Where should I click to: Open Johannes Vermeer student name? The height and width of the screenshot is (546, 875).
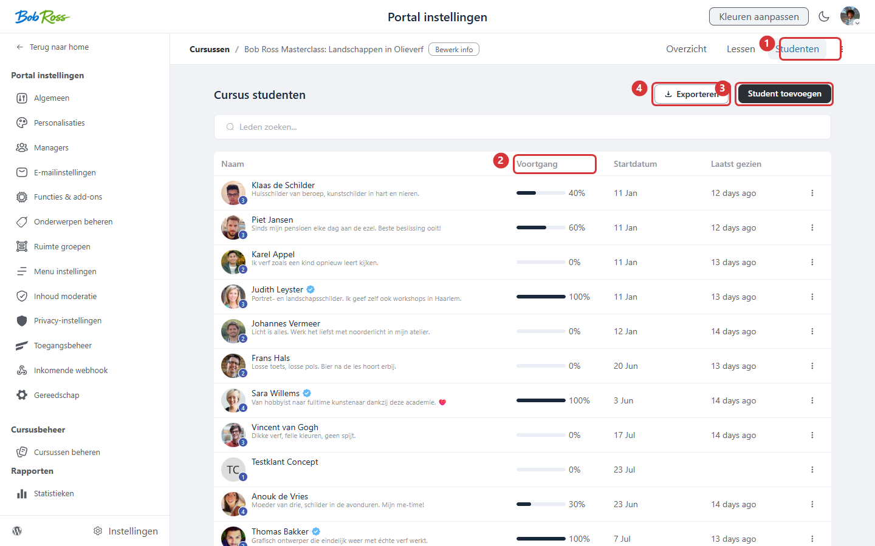tap(286, 323)
